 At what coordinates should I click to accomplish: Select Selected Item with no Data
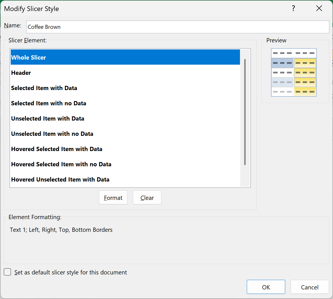[x=125, y=103]
